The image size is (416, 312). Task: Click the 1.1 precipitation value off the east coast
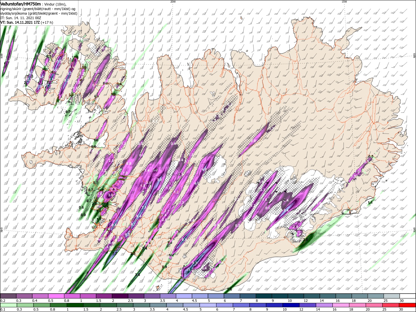(x=370, y=202)
